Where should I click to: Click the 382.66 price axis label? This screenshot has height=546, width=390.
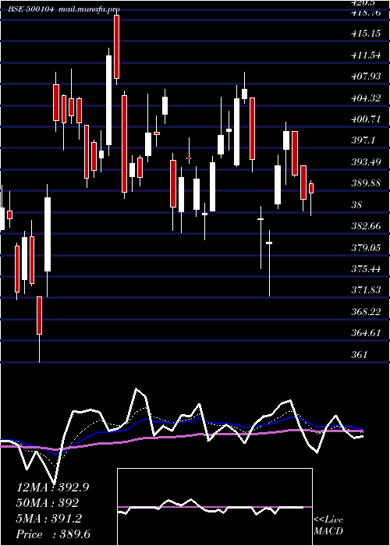click(366, 226)
